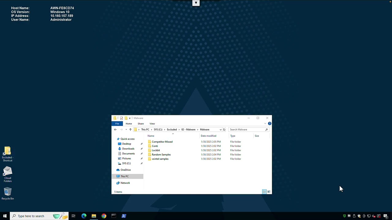Open the Cloud Folders desktop icon
This screenshot has width=392, height=220.
(x=8, y=174)
